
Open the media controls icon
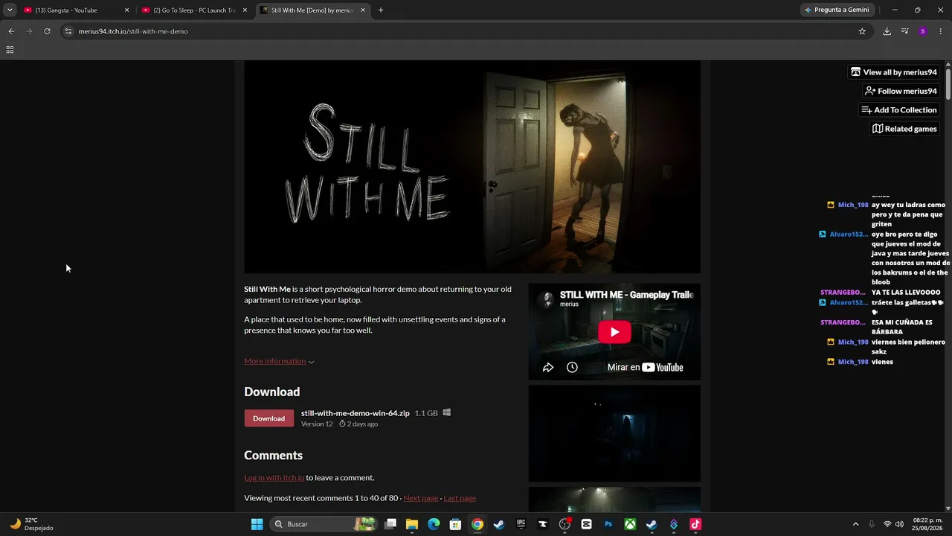pyautogui.click(x=904, y=31)
